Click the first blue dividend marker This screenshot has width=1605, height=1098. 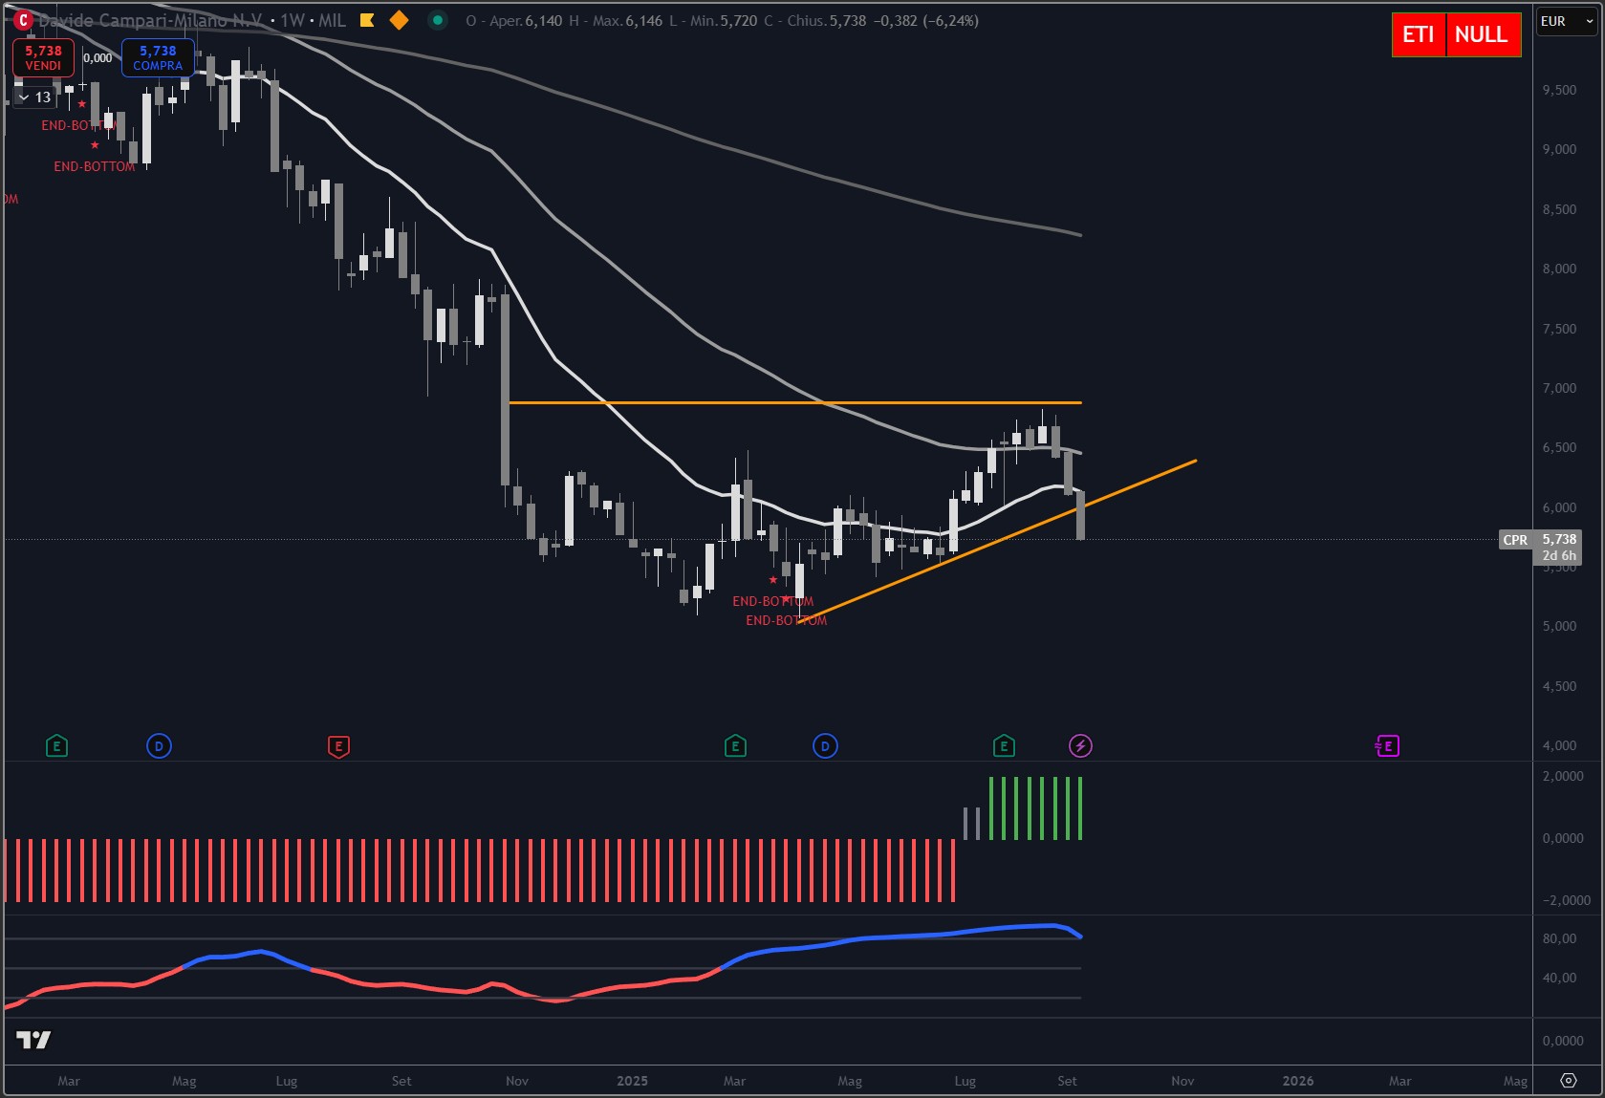tap(159, 746)
